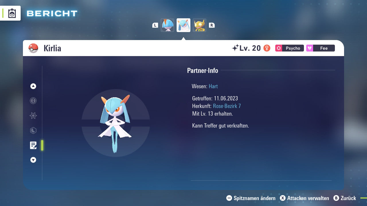Click the Fee type badge
The width and height of the screenshot is (367, 206).
pyautogui.click(x=320, y=48)
